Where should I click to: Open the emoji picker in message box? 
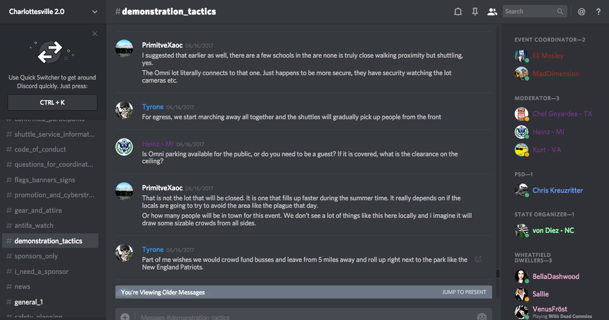(482, 316)
